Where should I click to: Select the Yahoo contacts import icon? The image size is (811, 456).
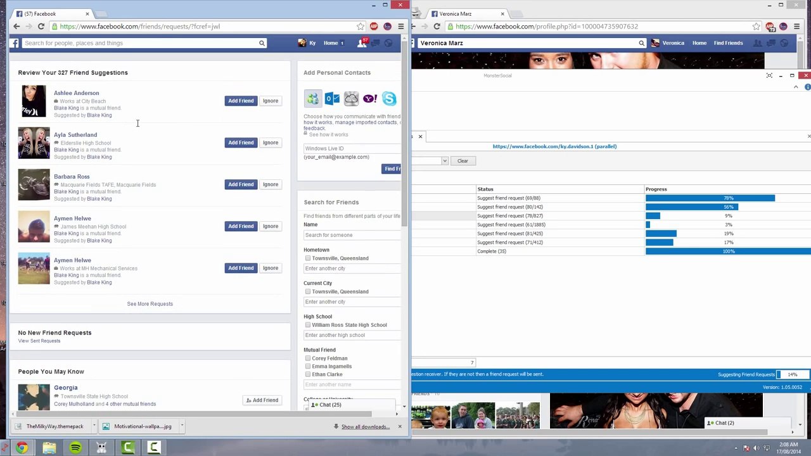point(370,99)
